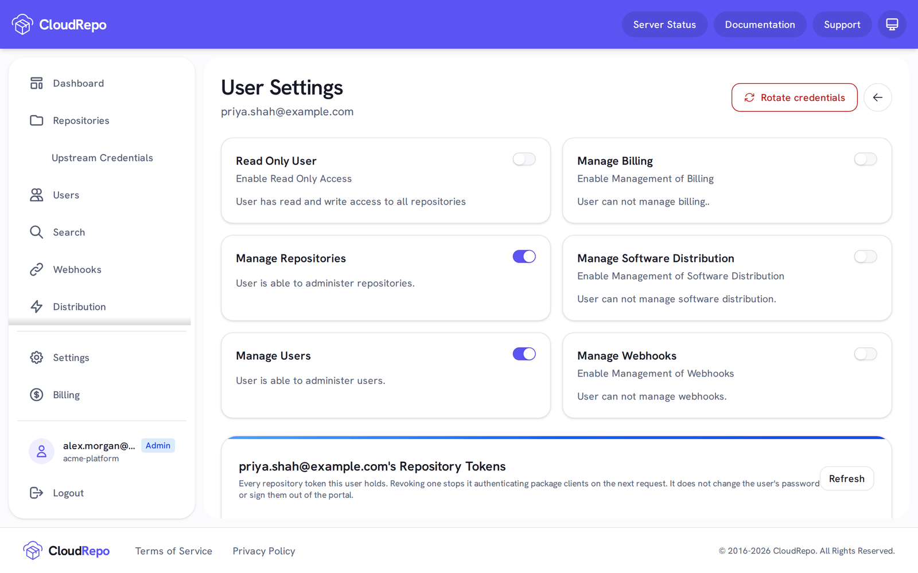This screenshot has width=918, height=573.
Task: Click the Logout arrow icon
Action: (x=37, y=493)
